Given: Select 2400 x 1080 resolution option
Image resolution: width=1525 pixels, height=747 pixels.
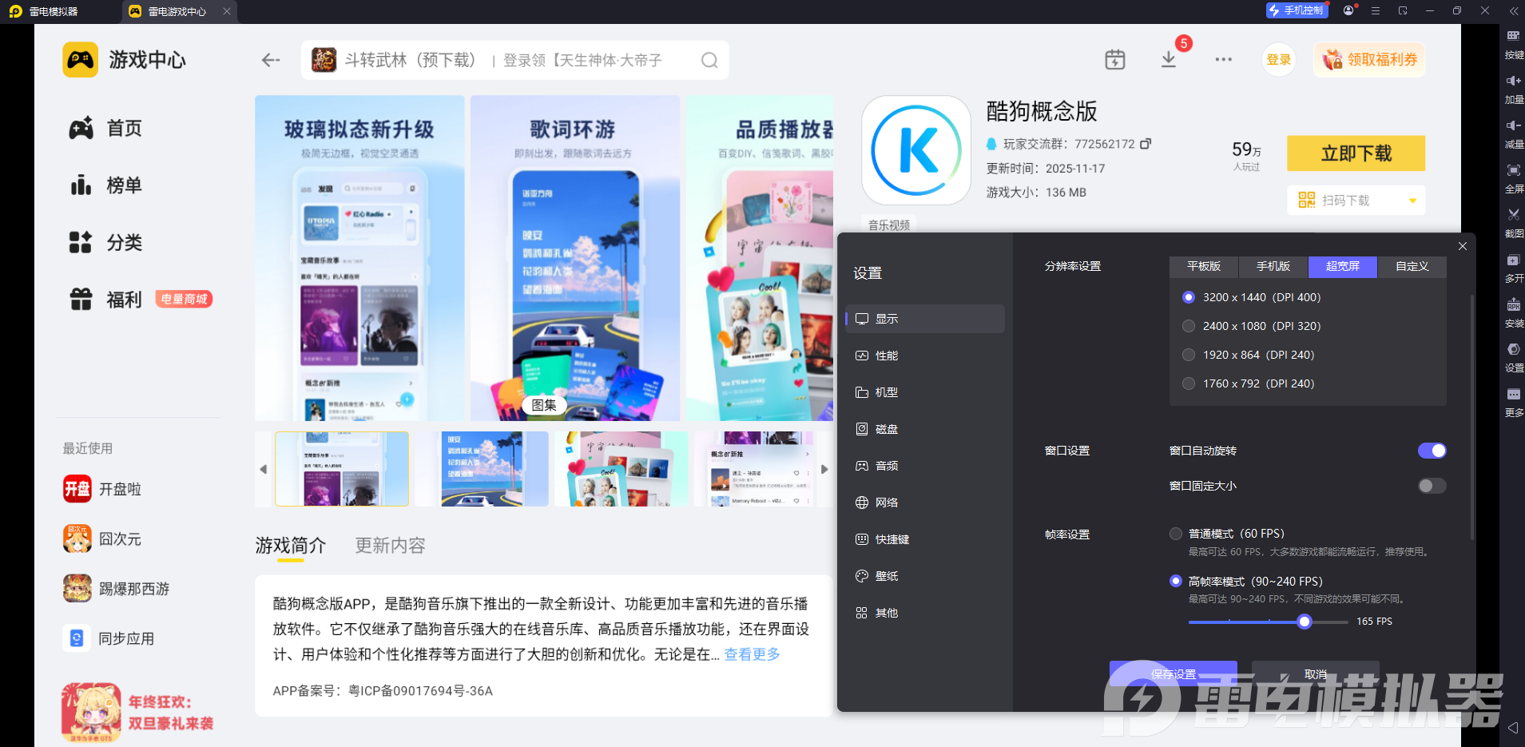Looking at the screenshot, I should pyautogui.click(x=1189, y=326).
